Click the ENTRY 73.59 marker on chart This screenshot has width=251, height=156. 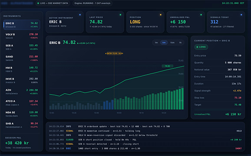(114, 53)
